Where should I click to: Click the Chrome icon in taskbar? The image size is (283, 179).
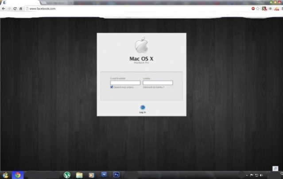coord(18,175)
